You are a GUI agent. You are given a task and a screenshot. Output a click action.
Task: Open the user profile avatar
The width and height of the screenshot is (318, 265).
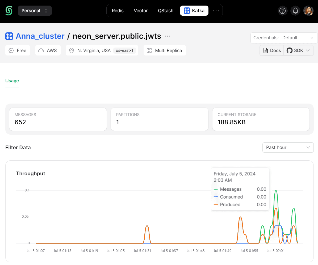click(308, 11)
